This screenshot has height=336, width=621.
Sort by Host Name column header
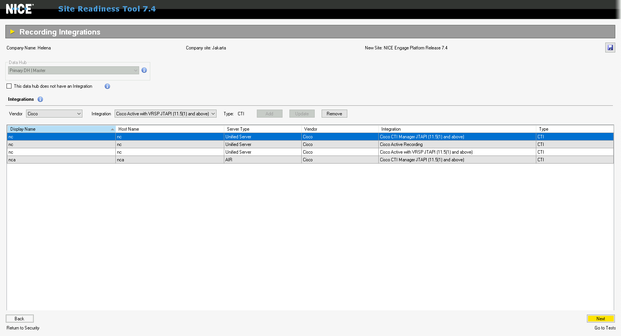pos(169,129)
